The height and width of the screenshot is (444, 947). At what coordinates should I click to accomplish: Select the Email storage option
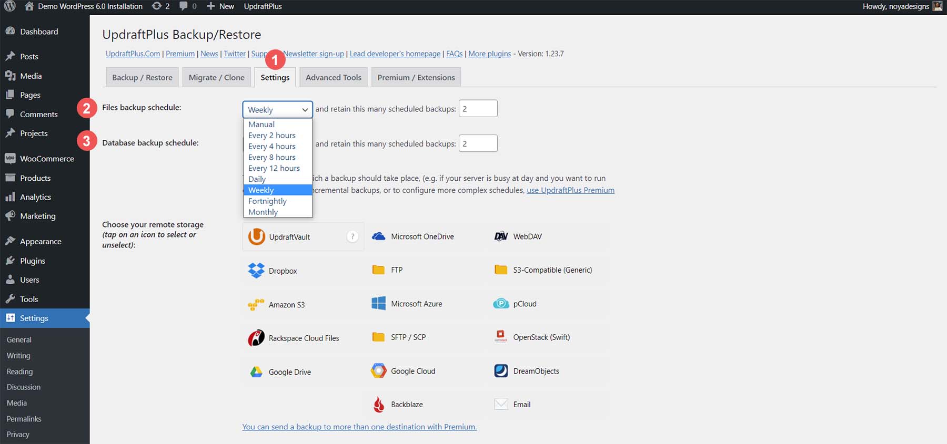pos(513,405)
